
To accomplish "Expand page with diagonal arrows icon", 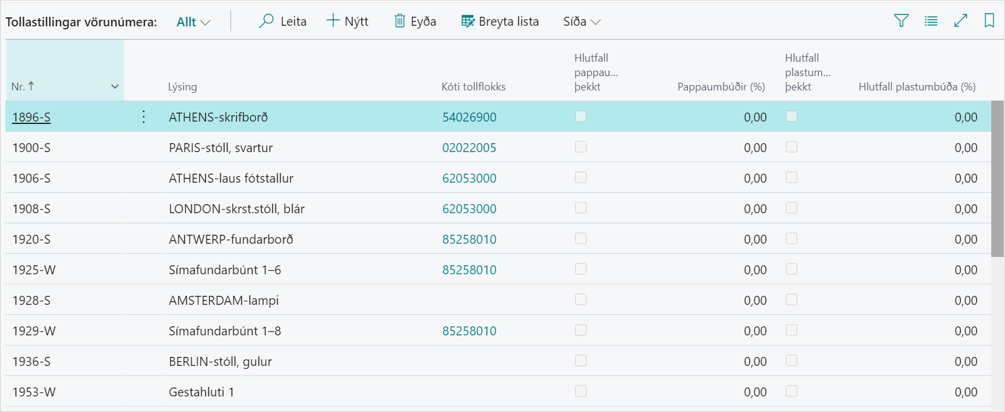I will (961, 21).
